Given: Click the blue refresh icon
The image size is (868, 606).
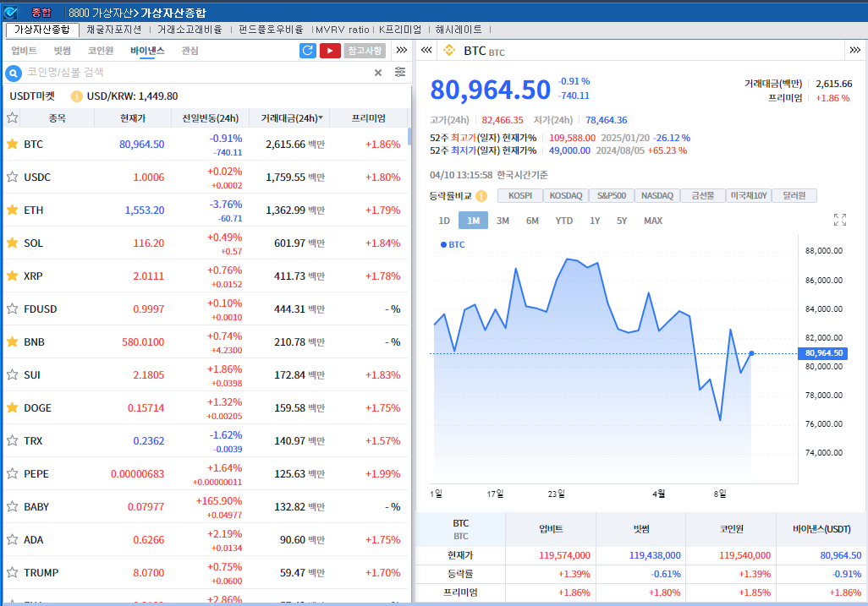Looking at the screenshot, I should pos(308,51).
